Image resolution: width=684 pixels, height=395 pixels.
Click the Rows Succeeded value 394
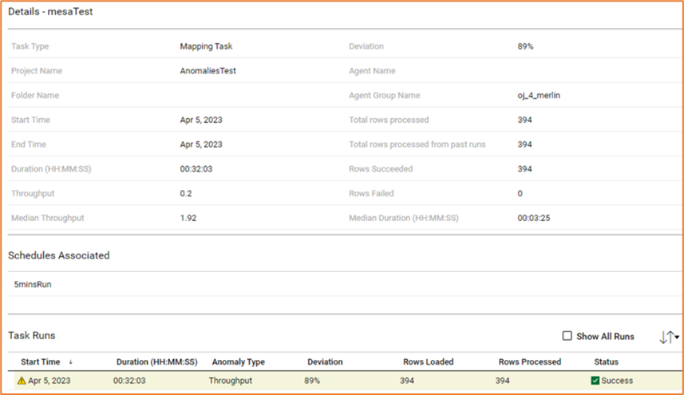[525, 168]
